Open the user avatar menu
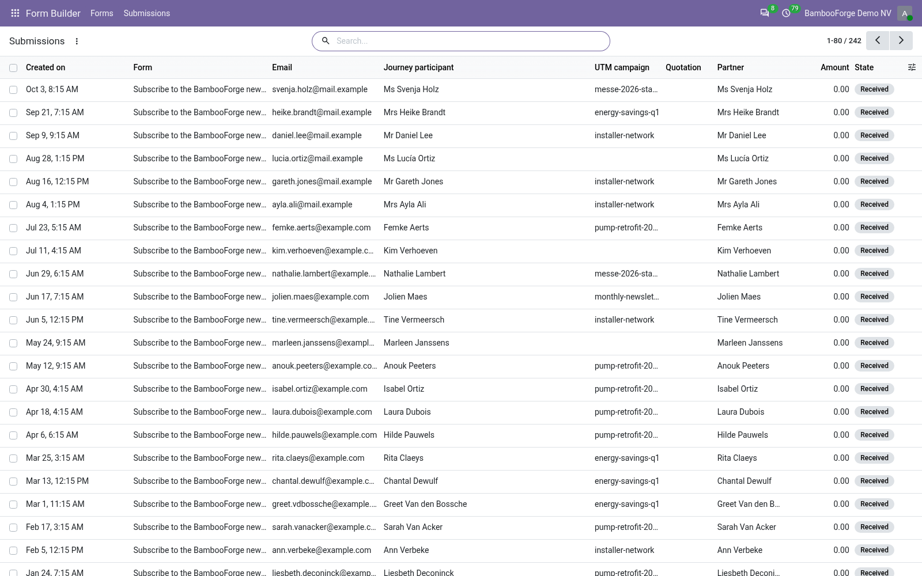Viewport: 922px width, 576px height. pyautogui.click(x=905, y=13)
